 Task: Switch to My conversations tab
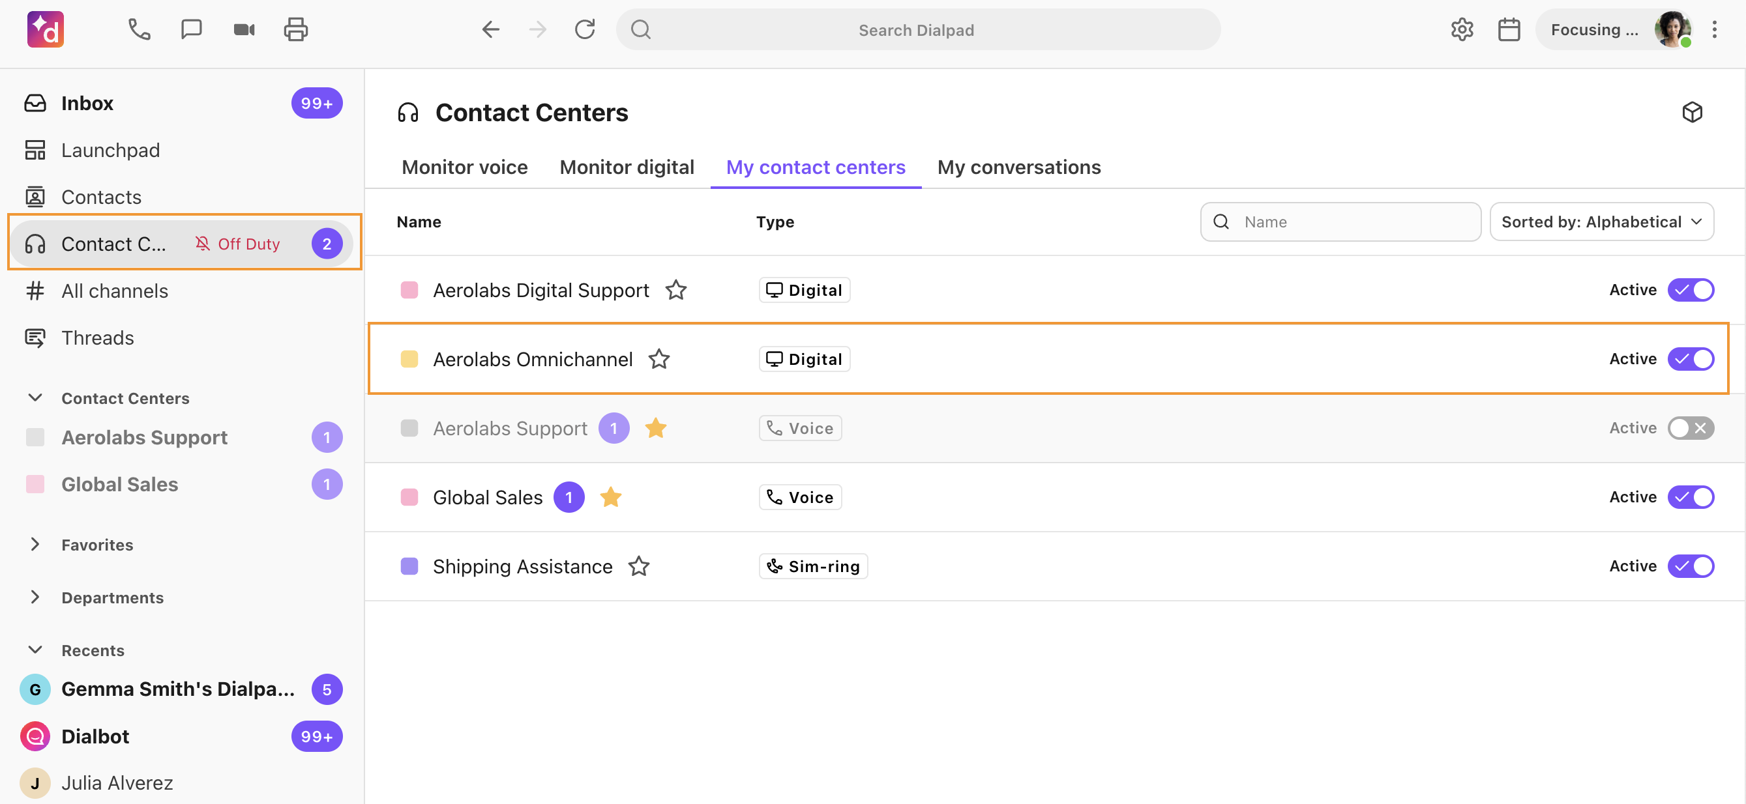pyautogui.click(x=1019, y=167)
